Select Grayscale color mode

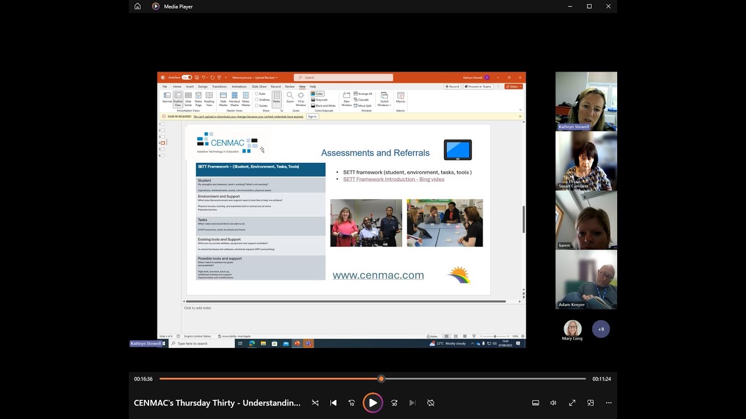[319, 100]
